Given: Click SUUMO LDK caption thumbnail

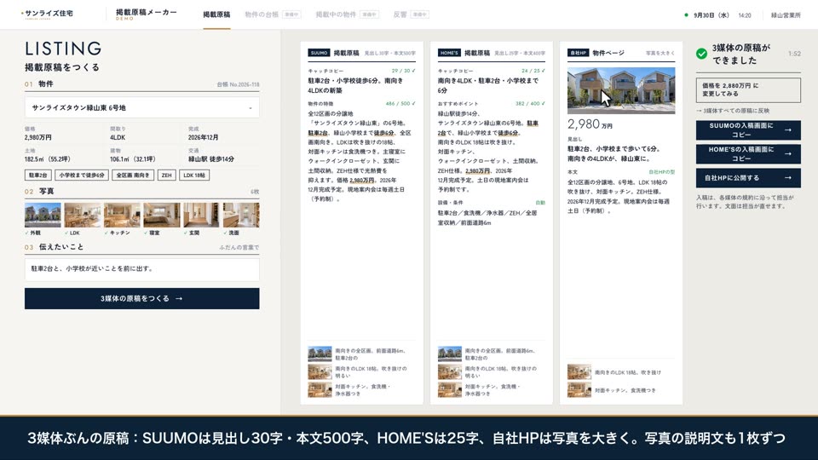Looking at the screenshot, I should 320,372.
